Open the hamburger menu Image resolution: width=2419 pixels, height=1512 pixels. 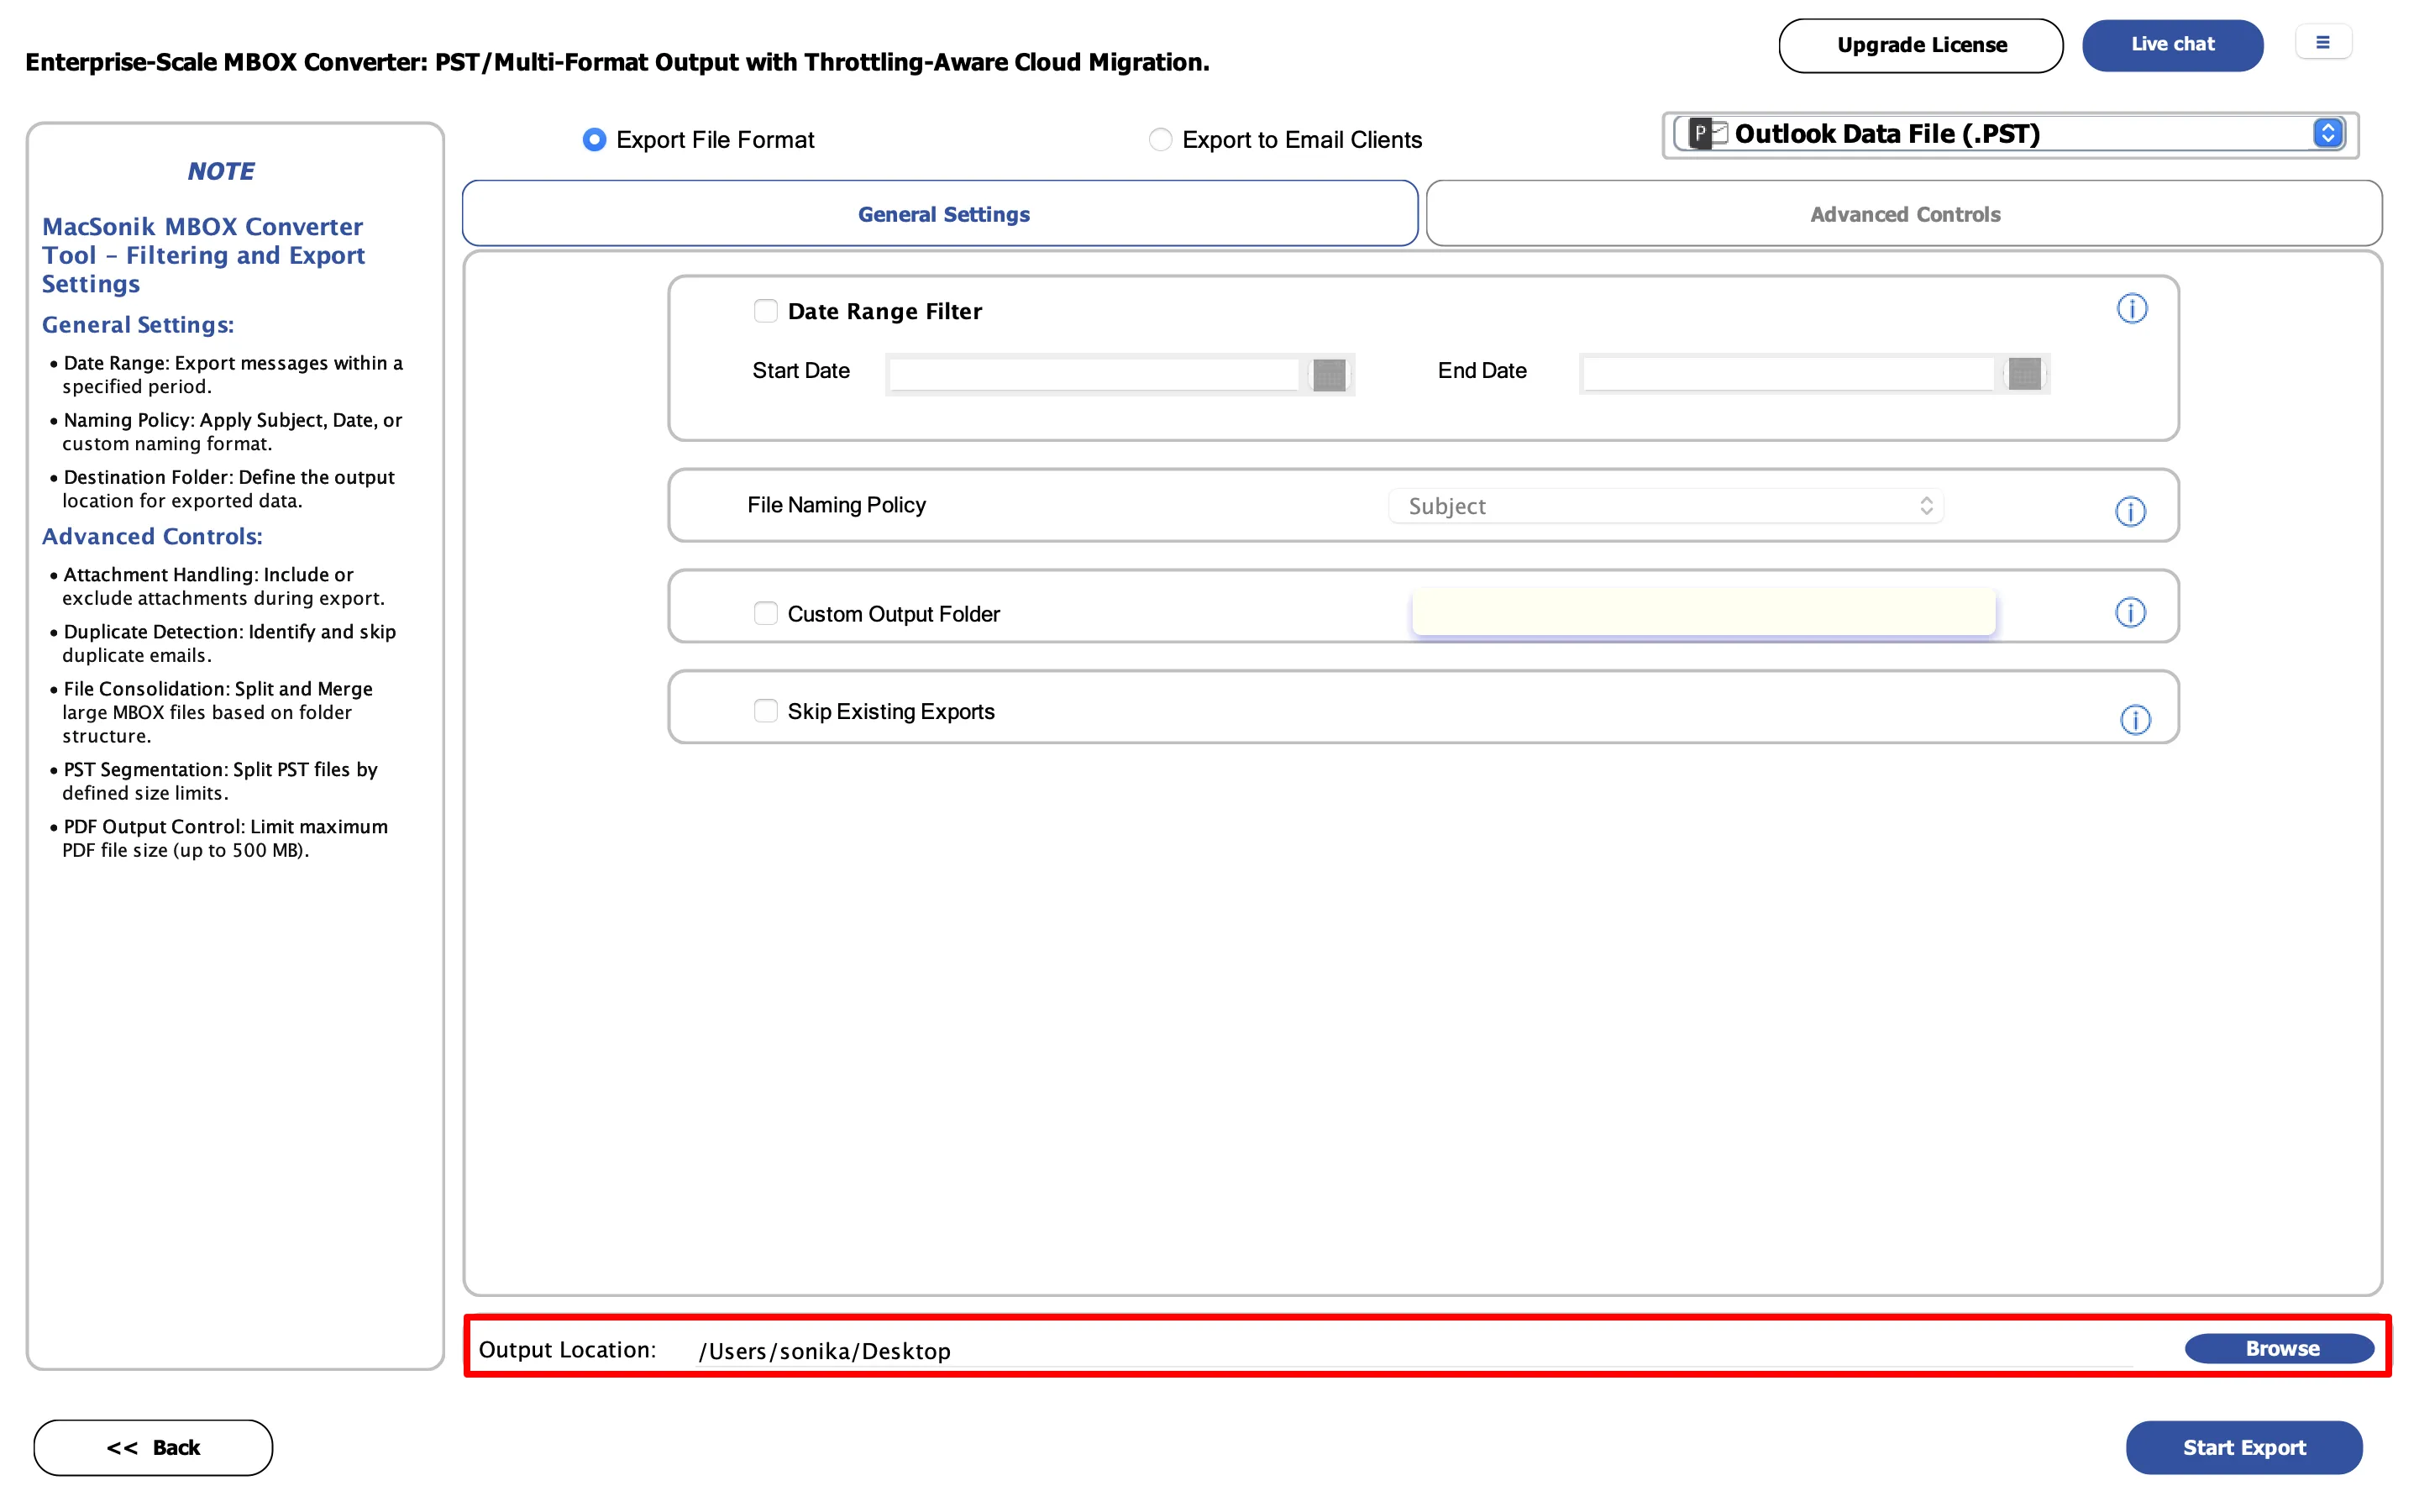coord(2323,43)
